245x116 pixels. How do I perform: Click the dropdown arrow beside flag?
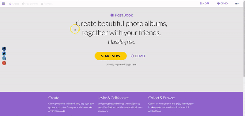[x=239, y=4]
